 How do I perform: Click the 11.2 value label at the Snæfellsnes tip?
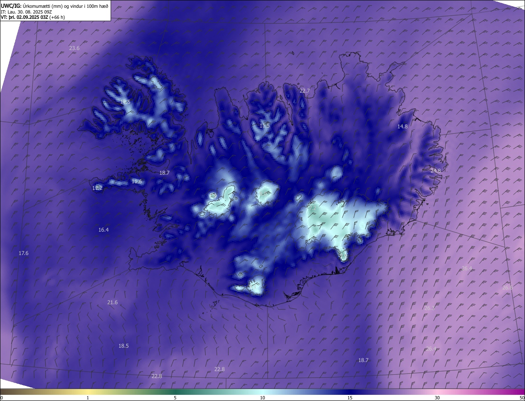tap(97, 188)
